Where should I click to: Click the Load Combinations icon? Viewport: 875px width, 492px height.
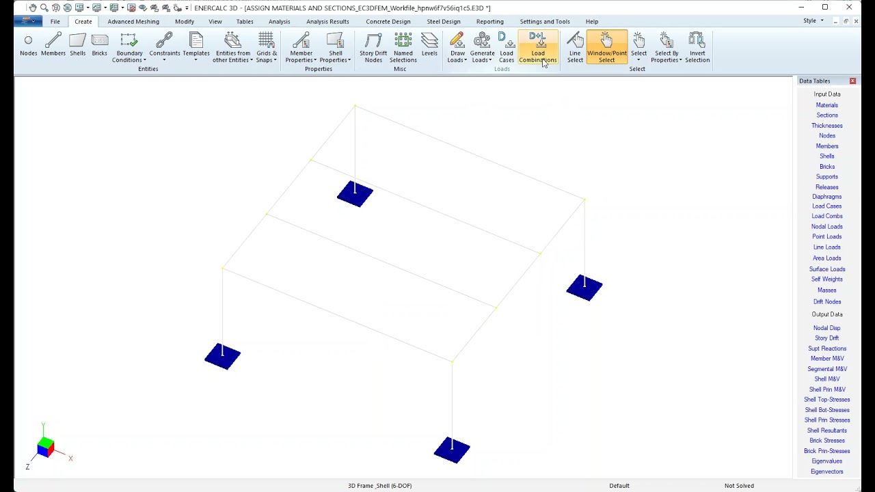[x=538, y=48]
